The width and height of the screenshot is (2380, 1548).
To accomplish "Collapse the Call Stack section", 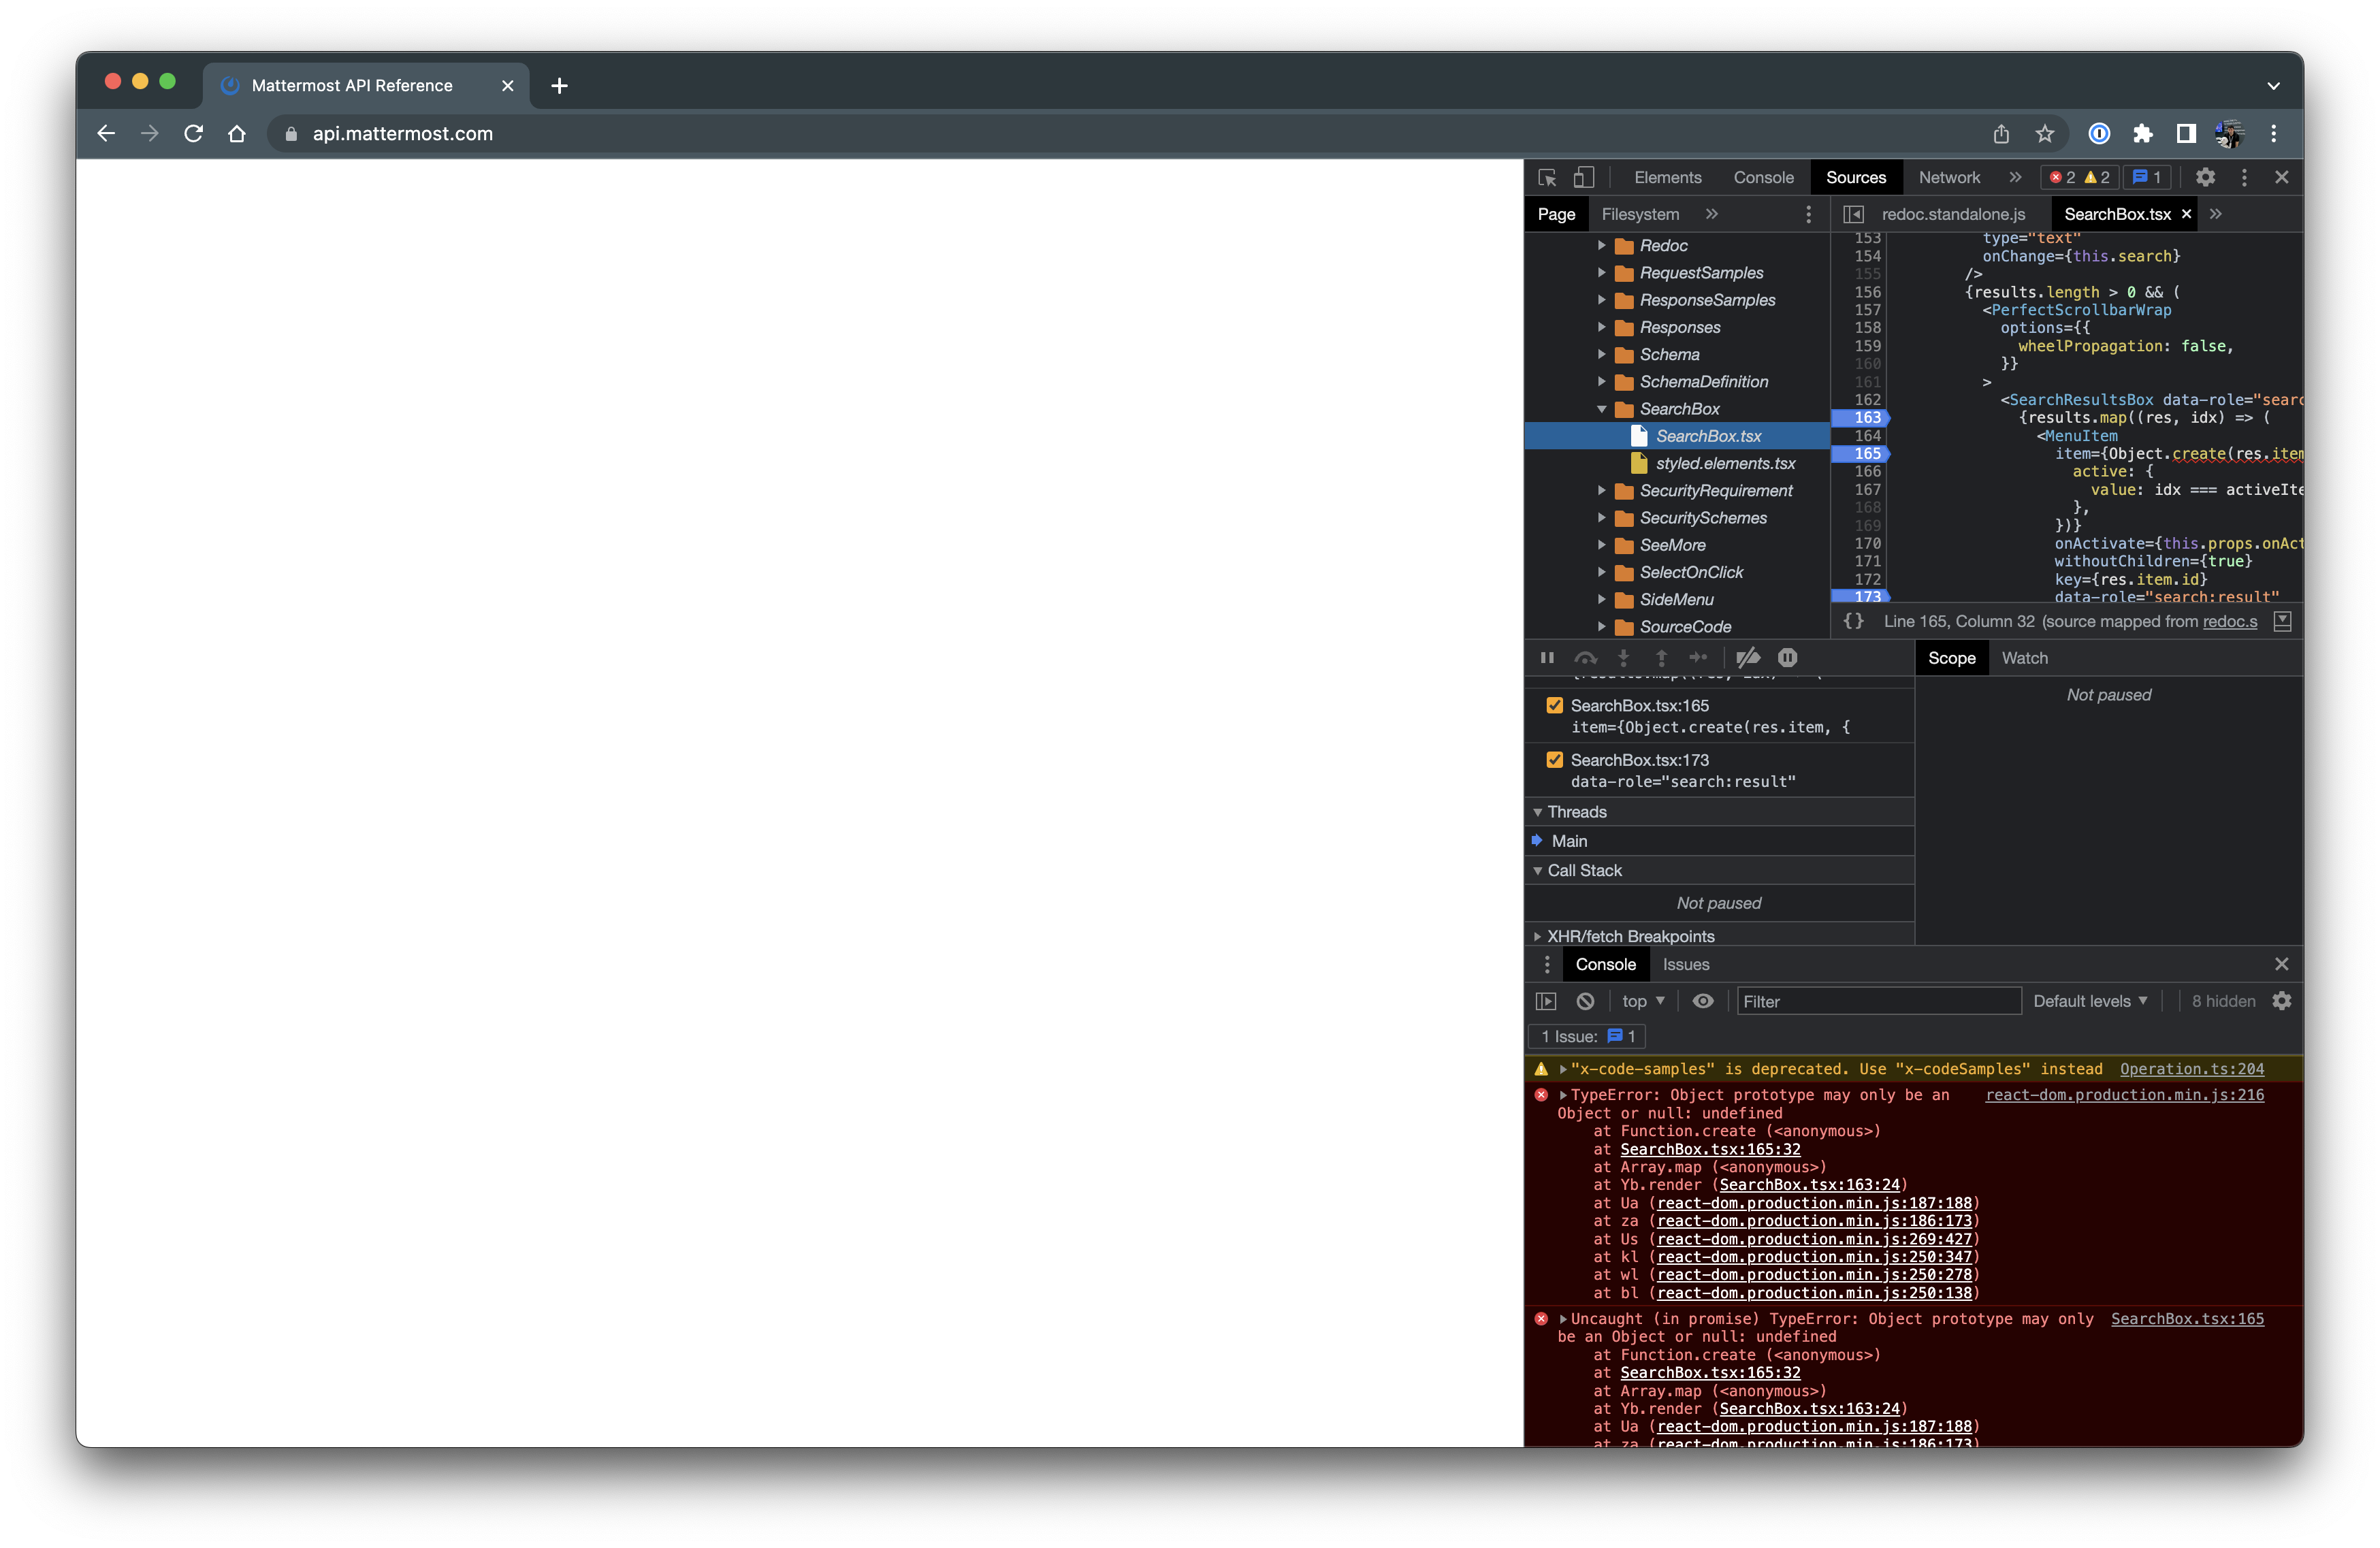I will pos(1538,870).
